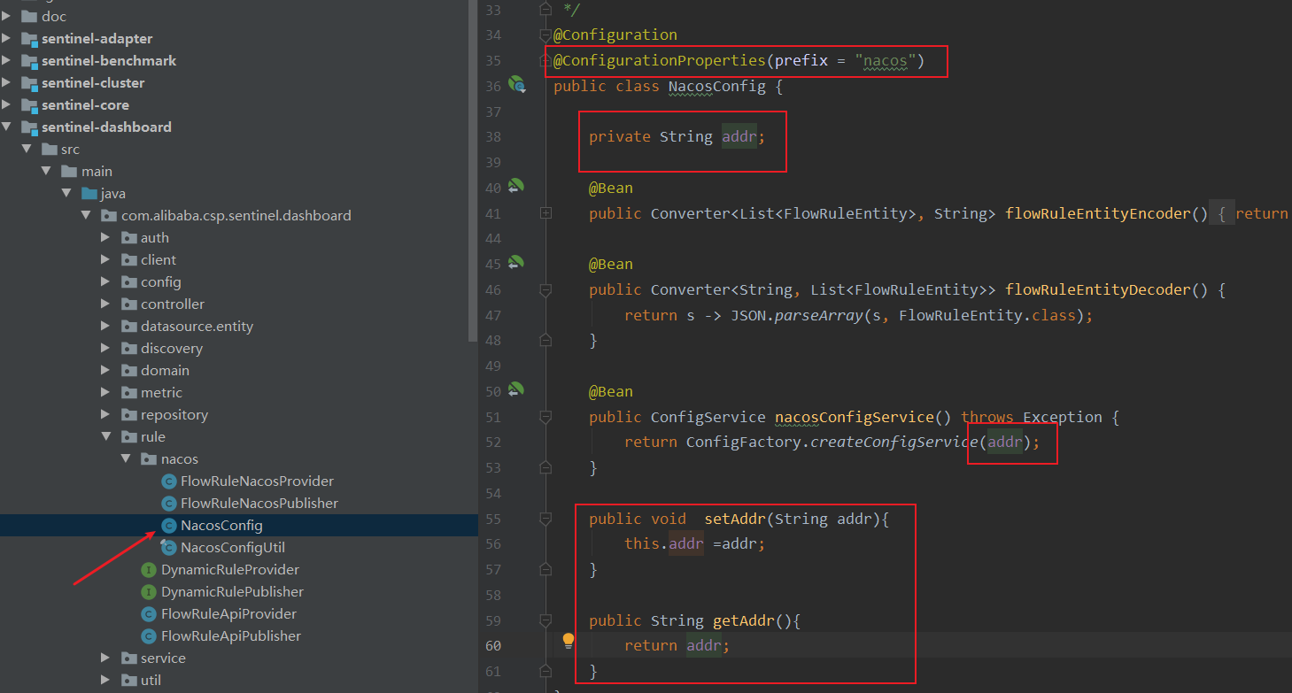Click createConfigService method call
This screenshot has height=693, width=1292.
894,443
